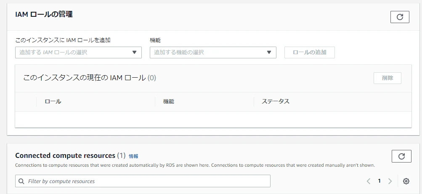Focus the Filter by compute resources field
Image resolution: width=422 pixels, height=194 pixels.
tap(143, 181)
